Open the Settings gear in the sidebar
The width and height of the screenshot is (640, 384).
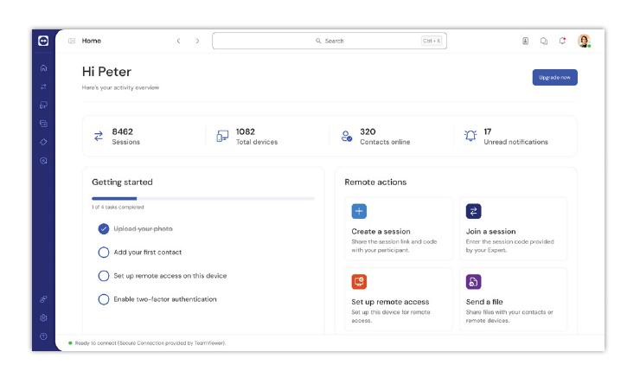pyautogui.click(x=43, y=317)
